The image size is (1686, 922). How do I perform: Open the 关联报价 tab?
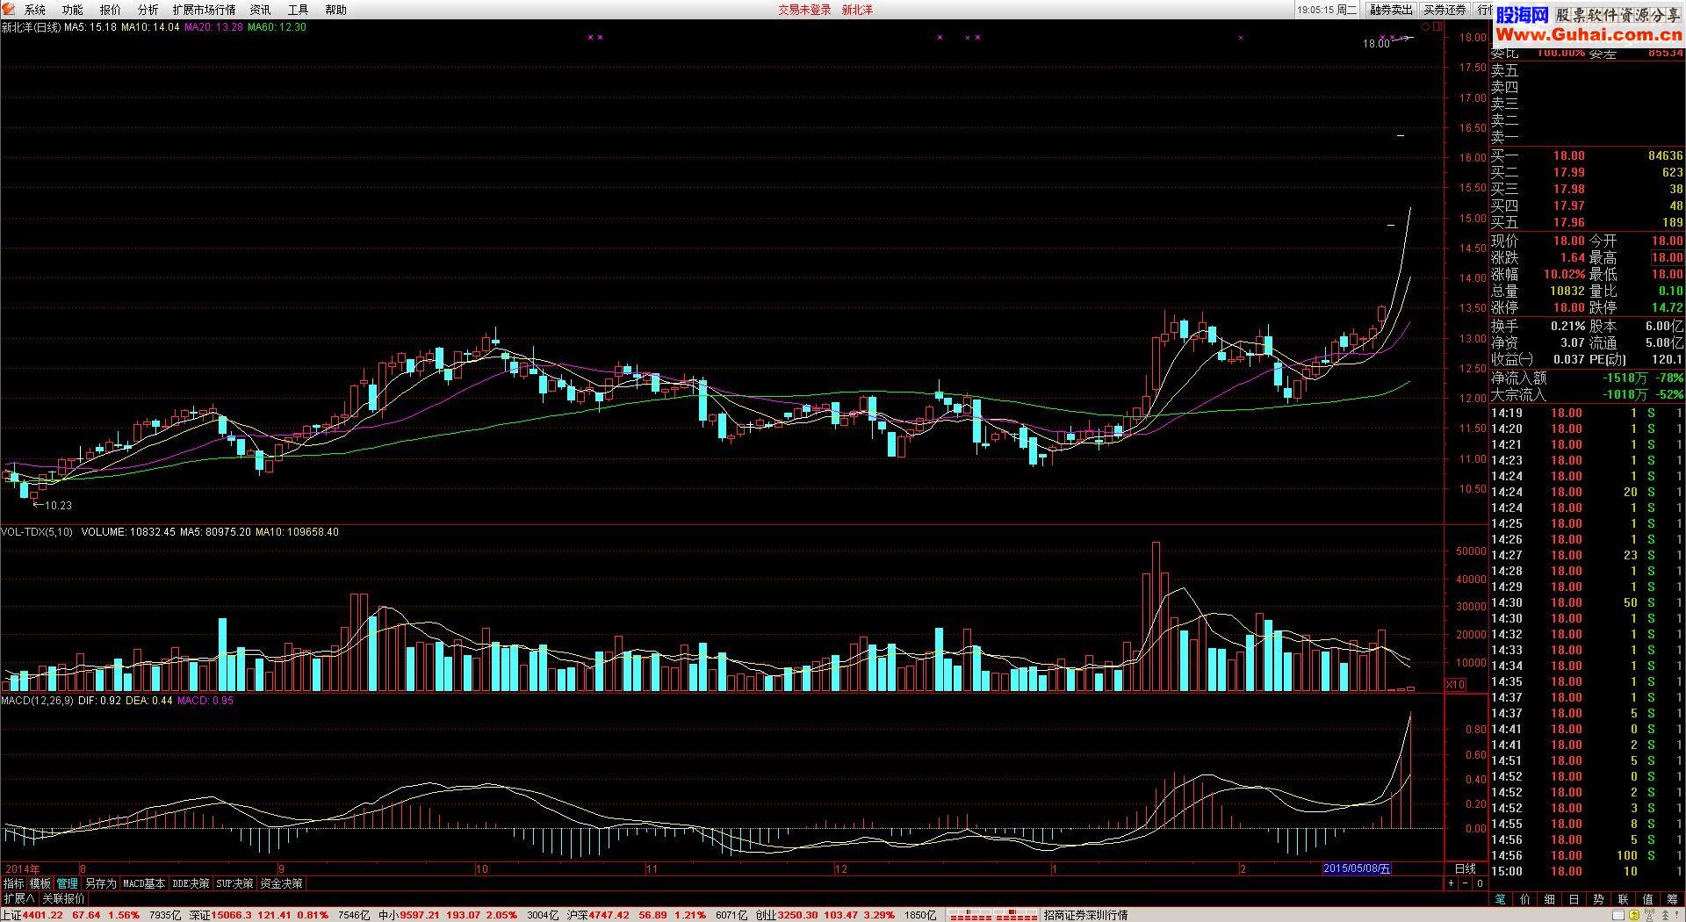pyautogui.click(x=63, y=898)
